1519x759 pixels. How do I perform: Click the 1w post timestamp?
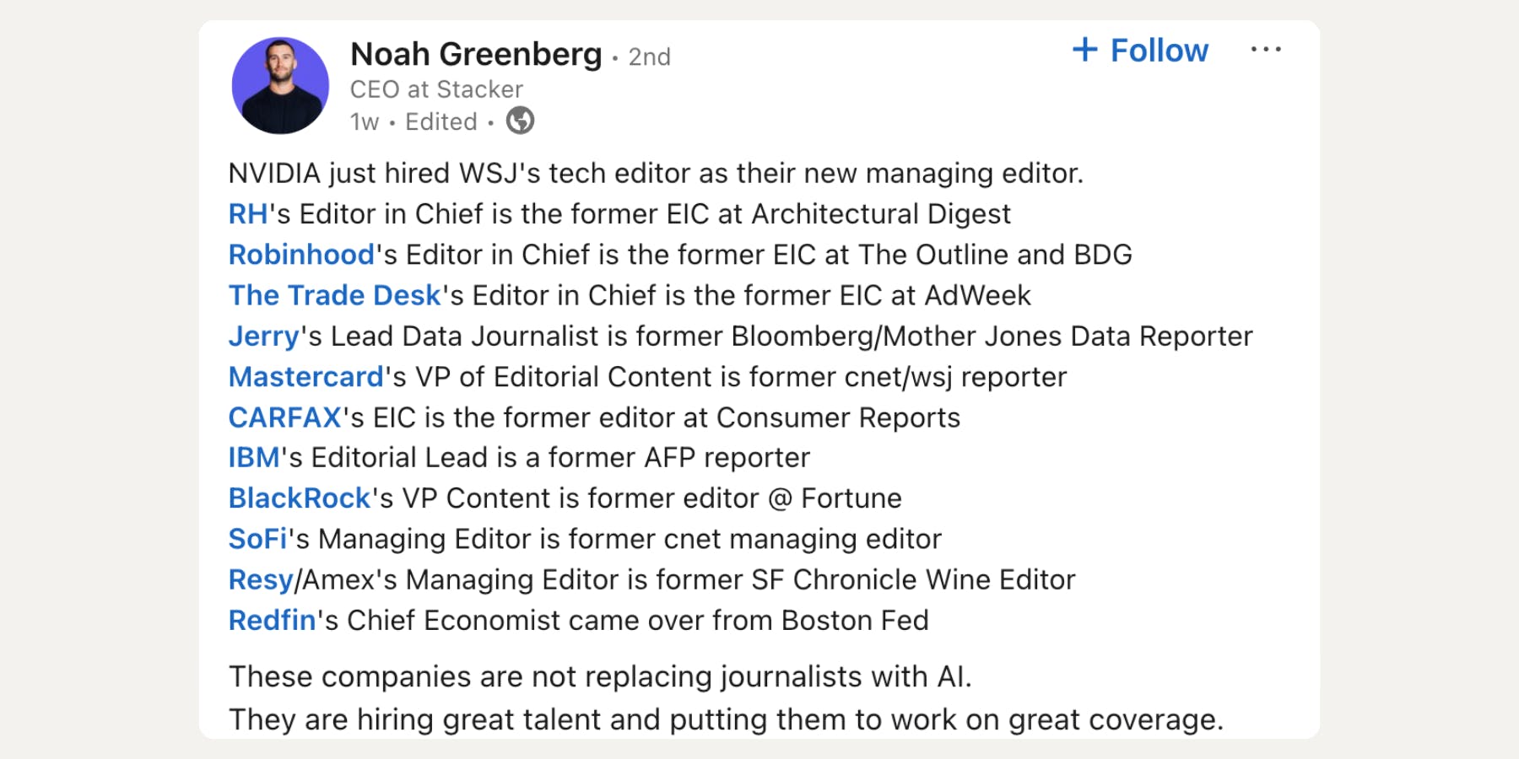tap(365, 122)
